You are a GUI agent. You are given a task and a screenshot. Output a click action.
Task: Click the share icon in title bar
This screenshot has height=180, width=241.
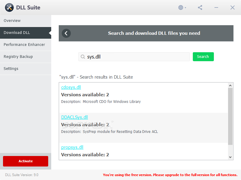[x=200, y=7]
